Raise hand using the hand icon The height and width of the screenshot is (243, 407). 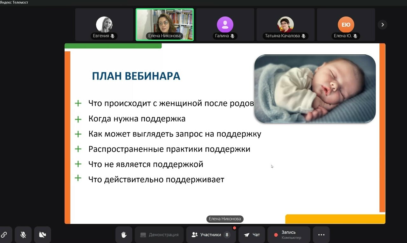(124, 235)
